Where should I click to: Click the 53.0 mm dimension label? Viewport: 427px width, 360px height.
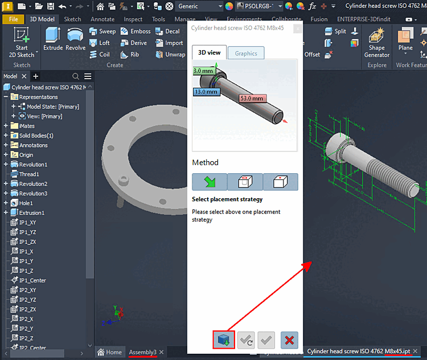click(x=252, y=98)
